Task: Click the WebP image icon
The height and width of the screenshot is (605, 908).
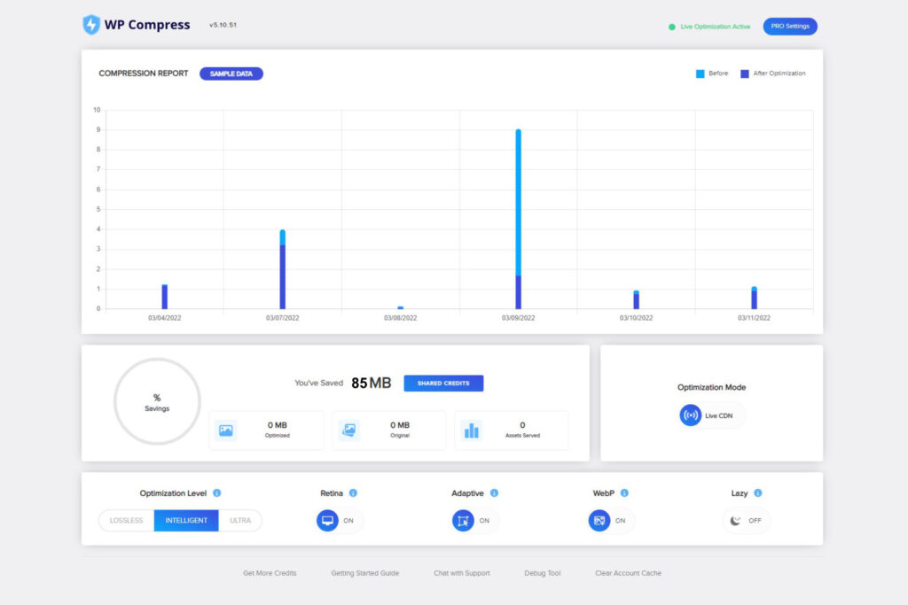Action: (599, 522)
